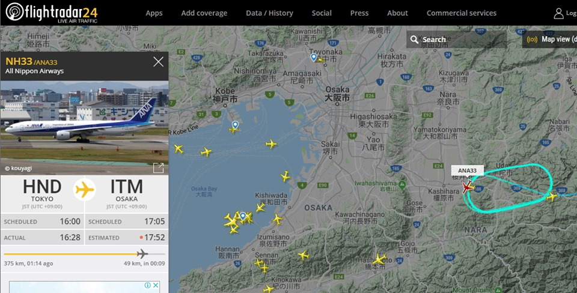The width and height of the screenshot is (577, 293).
Task: Click the user login icon
Action: click(558, 13)
